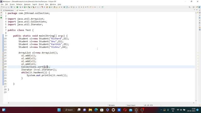Open the Help menu

click(59, 4)
